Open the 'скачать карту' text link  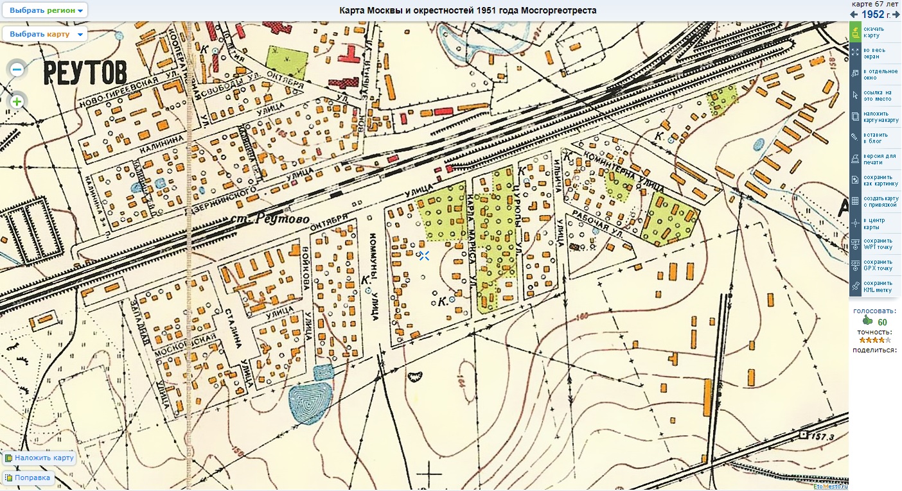(x=874, y=32)
